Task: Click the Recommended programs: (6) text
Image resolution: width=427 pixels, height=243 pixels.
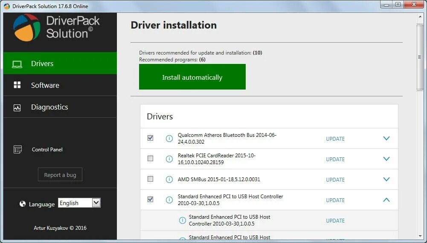Action: 172,60
